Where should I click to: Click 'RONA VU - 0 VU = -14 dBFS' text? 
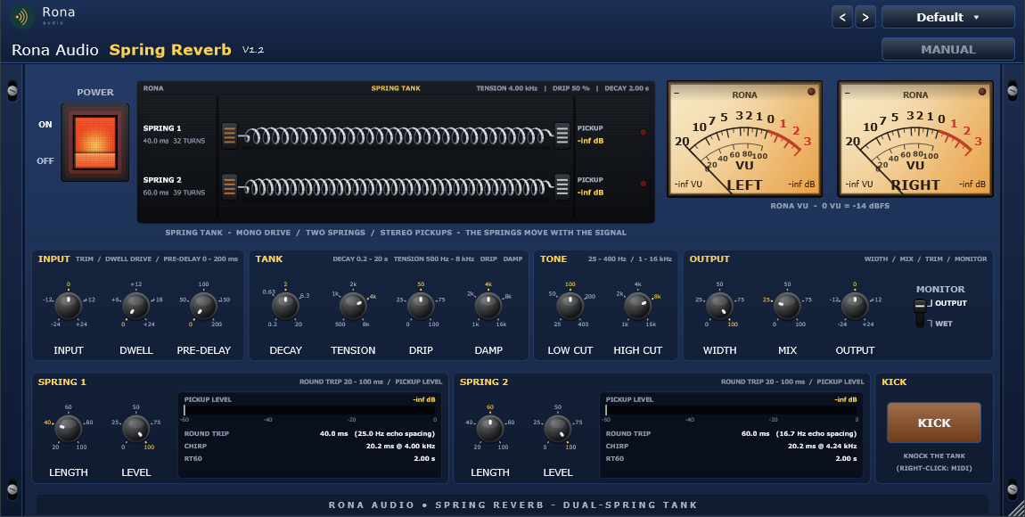click(x=830, y=206)
